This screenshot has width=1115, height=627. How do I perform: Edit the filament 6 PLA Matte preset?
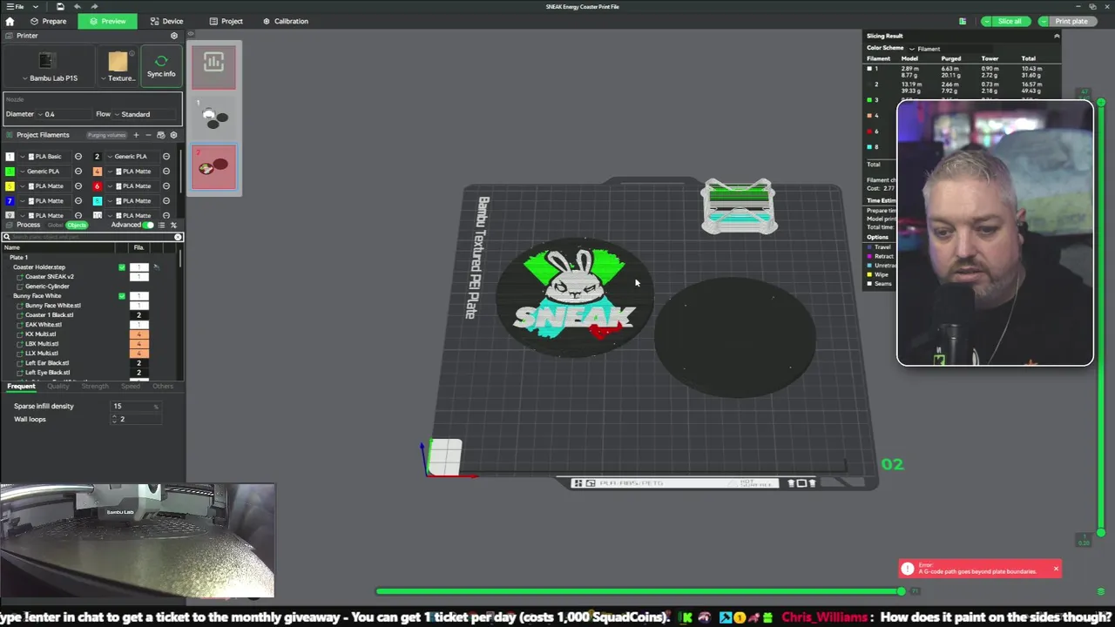[166, 186]
